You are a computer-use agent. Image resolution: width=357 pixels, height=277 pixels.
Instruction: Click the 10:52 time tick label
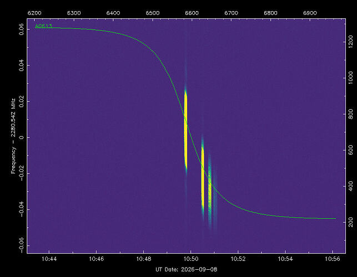click(238, 259)
